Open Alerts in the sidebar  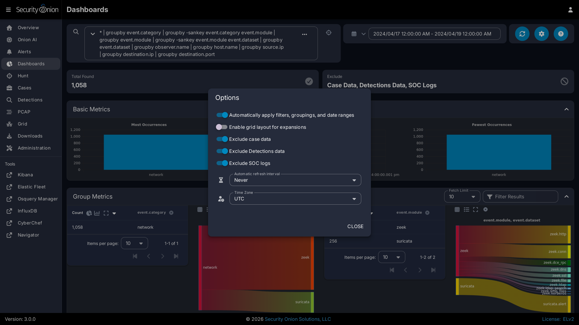24,52
